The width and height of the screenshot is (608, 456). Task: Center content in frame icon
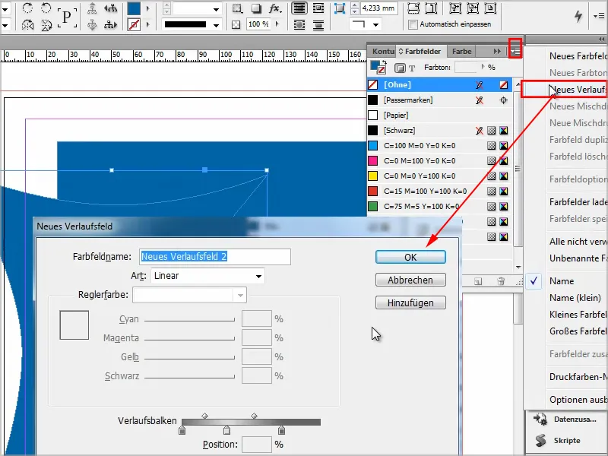[x=490, y=8]
